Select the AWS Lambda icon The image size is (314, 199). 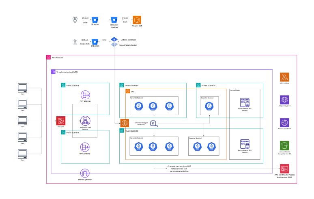click(x=284, y=77)
